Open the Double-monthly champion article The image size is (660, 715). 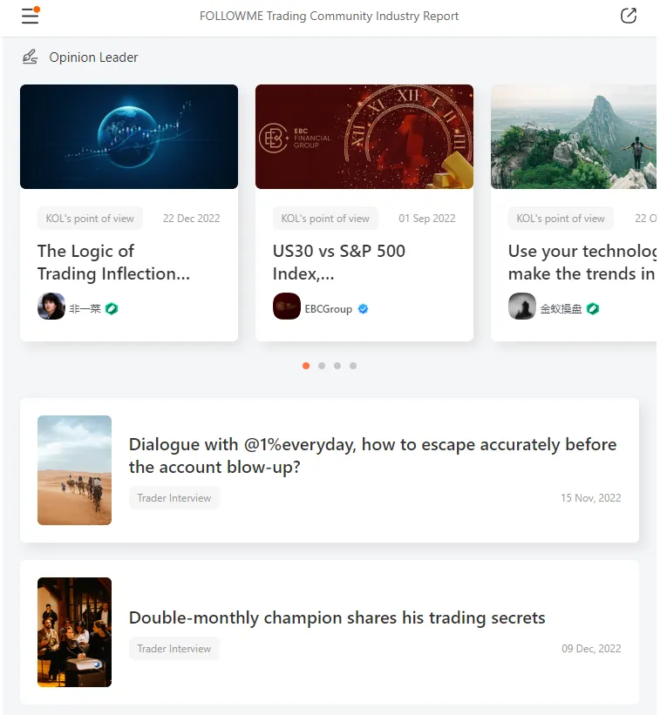point(337,617)
